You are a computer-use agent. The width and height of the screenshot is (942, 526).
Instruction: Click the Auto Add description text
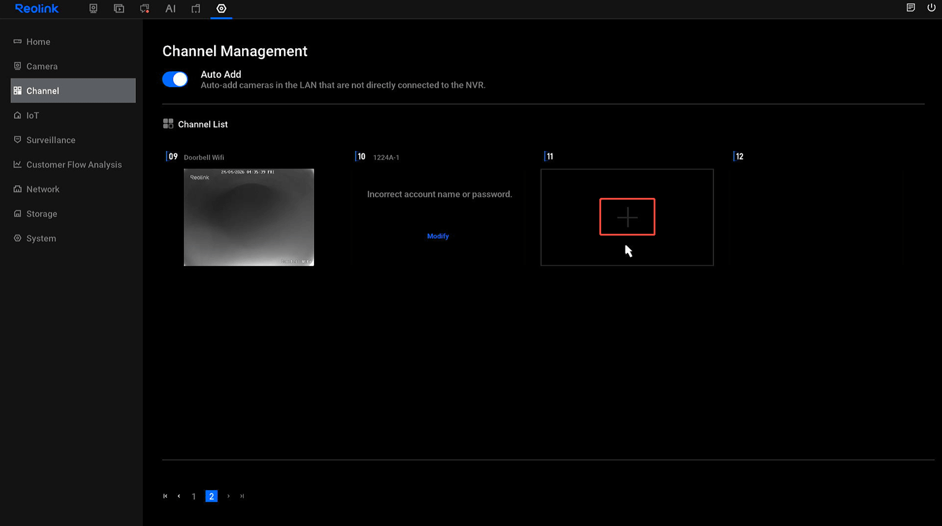point(343,85)
